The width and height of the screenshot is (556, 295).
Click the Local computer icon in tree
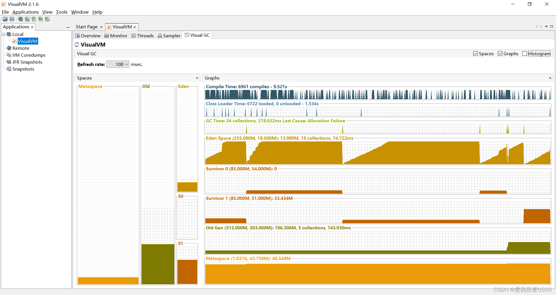point(9,34)
